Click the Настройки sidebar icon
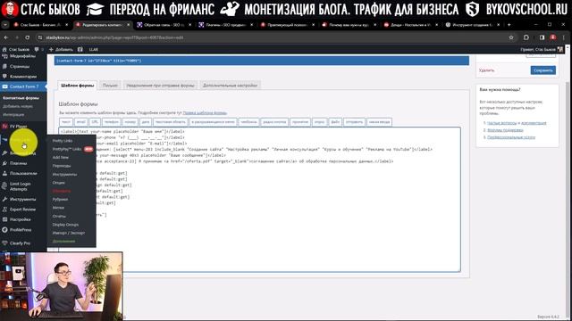 (x=4, y=220)
